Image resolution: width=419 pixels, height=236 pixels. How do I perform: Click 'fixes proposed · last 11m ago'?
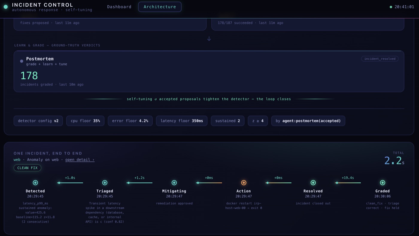[x=50, y=23]
